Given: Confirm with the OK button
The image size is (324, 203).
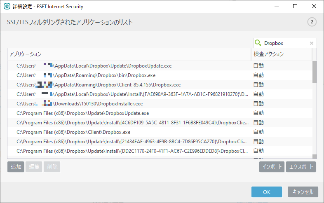Looking at the screenshot, I should tap(267, 192).
